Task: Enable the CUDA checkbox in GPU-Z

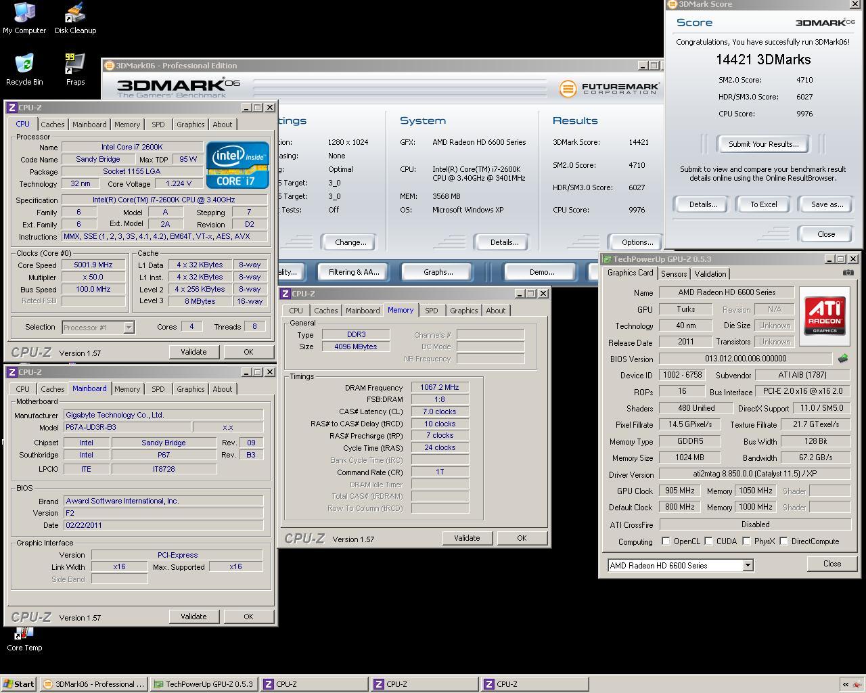Action: tap(708, 541)
